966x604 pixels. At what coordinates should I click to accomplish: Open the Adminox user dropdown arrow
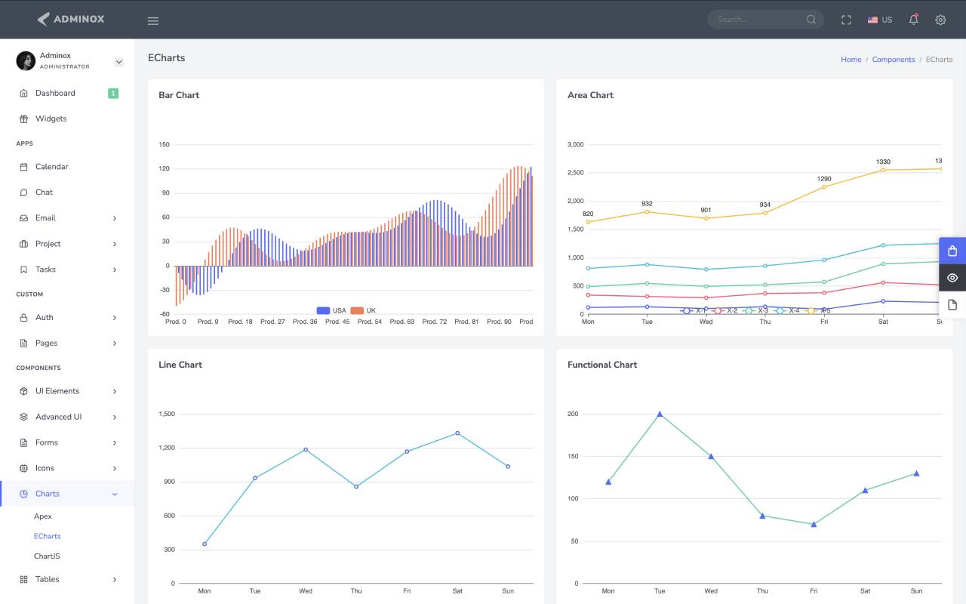pos(118,62)
